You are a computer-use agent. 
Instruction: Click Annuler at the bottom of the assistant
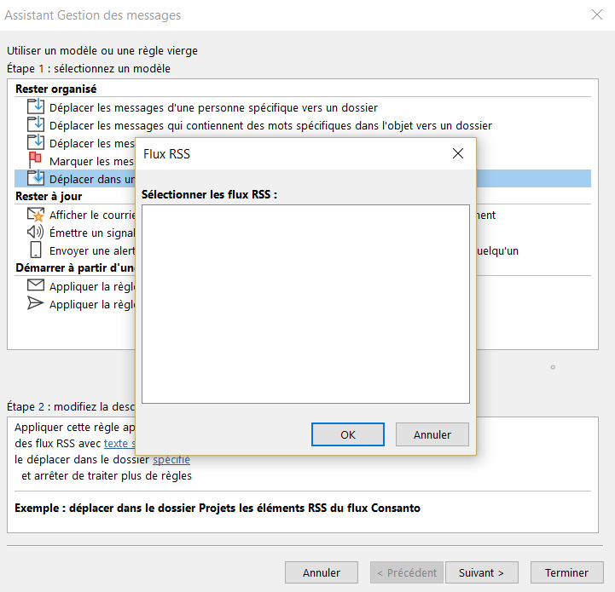click(322, 572)
